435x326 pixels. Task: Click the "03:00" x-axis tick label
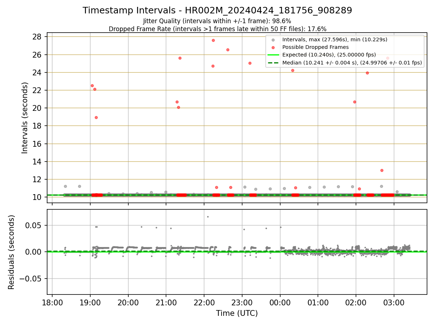coord(394,302)
